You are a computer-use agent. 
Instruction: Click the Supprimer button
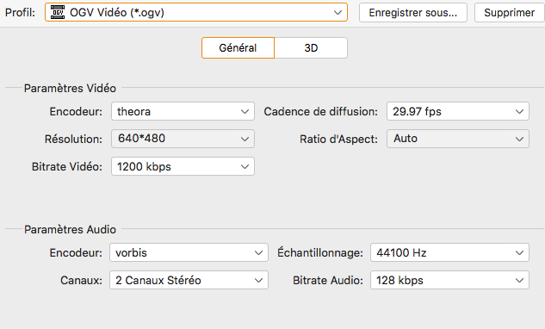509,13
